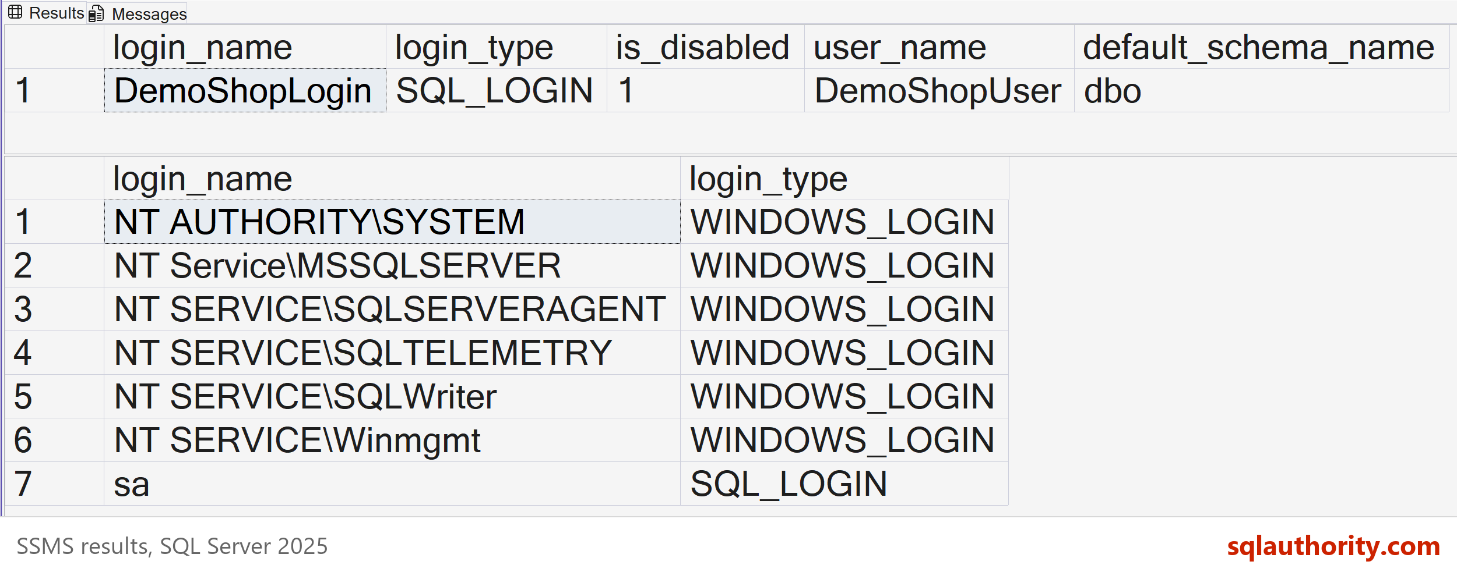The width and height of the screenshot is (1457, 572).
Task: Select the NT SERVICE\SQLWriter cell
Action: click(392, 396)
